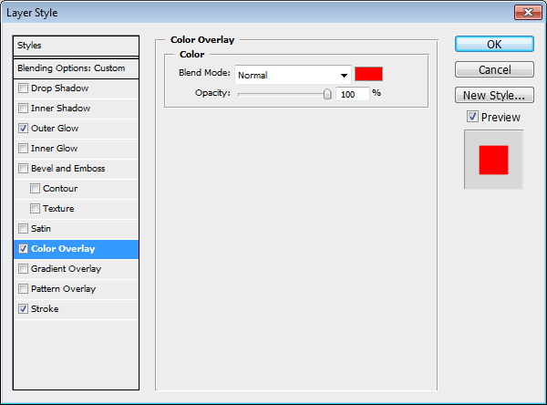Open Gradient Overlay settings label
547x405 pixels.
tap(67, 269)
